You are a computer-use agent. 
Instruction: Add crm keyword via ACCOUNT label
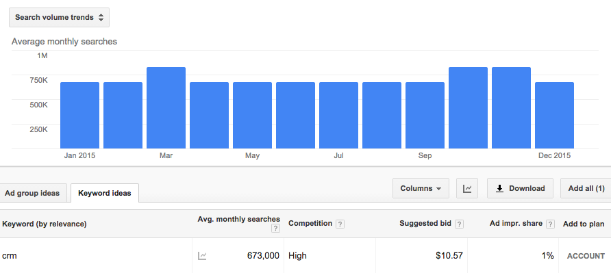tap(586, 257)
